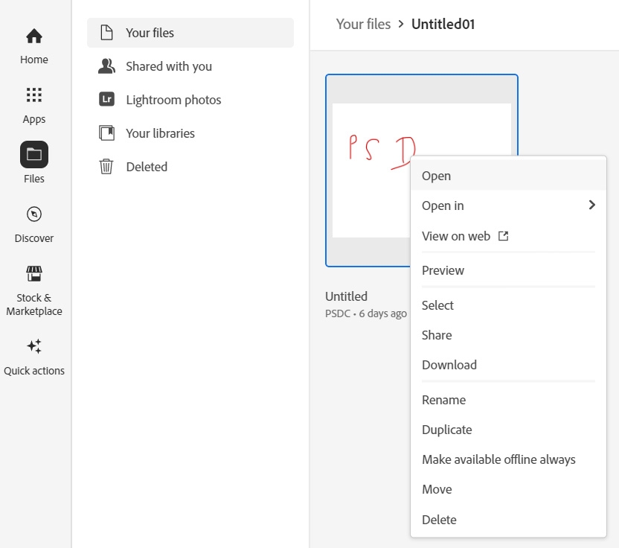
Task: Navigate to Home using the sidebar icon
Action: pyautogui.click(x=33, y=36)
